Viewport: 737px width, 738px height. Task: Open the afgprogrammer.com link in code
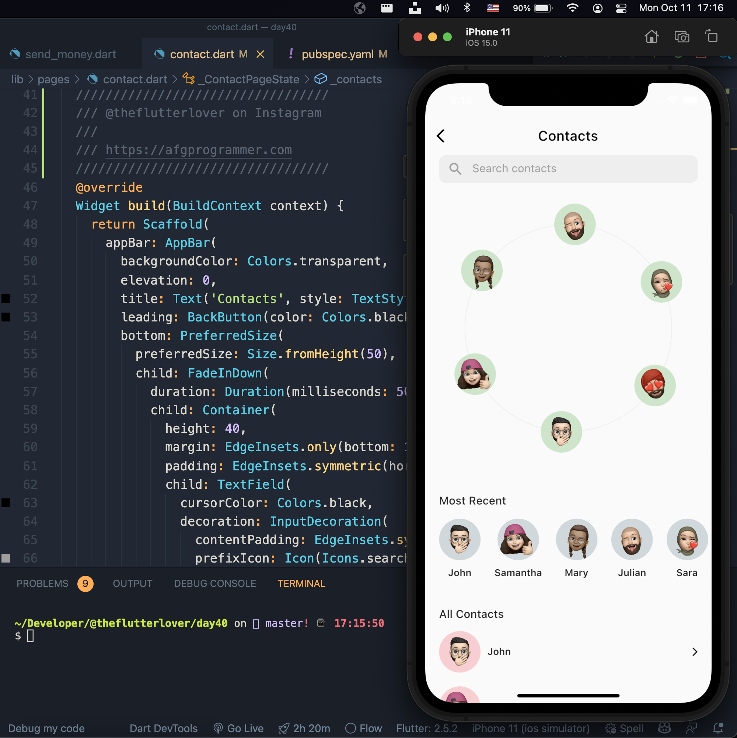click(198, 150)
